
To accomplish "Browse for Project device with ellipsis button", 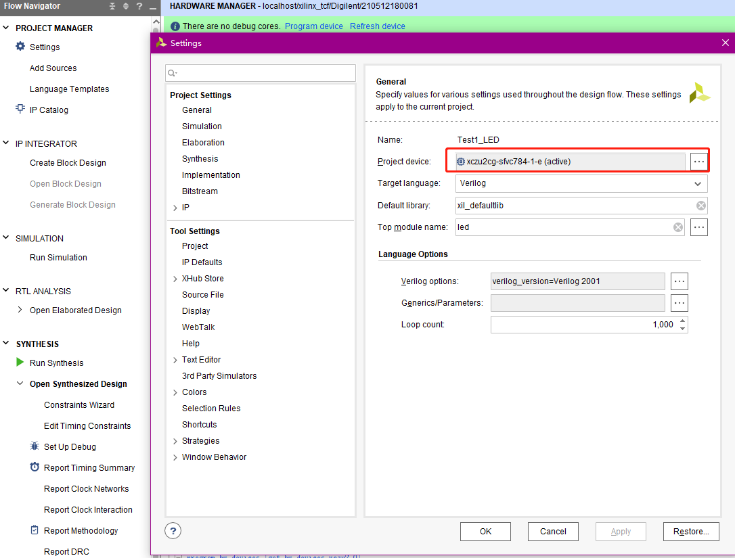I will point(698,162).
